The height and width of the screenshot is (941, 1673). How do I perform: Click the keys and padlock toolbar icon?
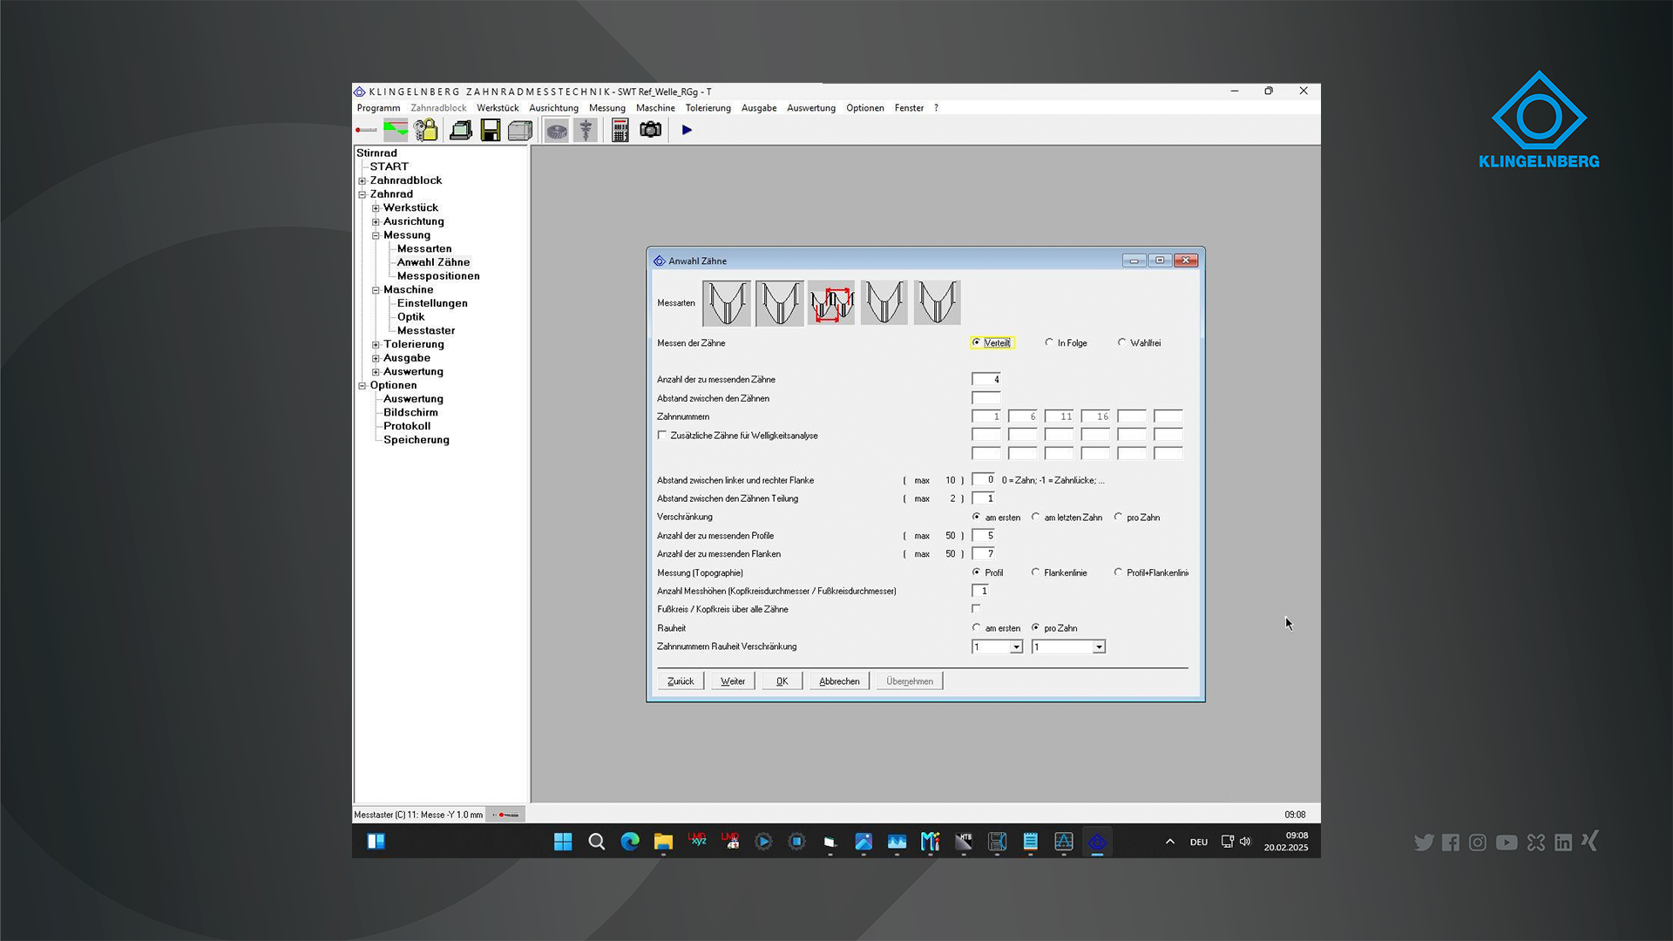[426, 130]
